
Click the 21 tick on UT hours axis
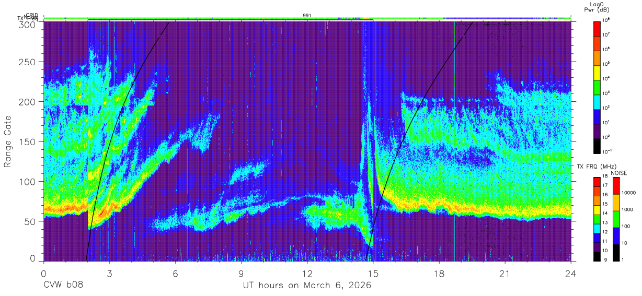click(505, 273)
